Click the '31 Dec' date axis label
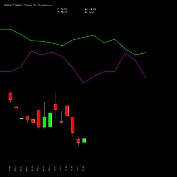 click(x=10, y=169)
